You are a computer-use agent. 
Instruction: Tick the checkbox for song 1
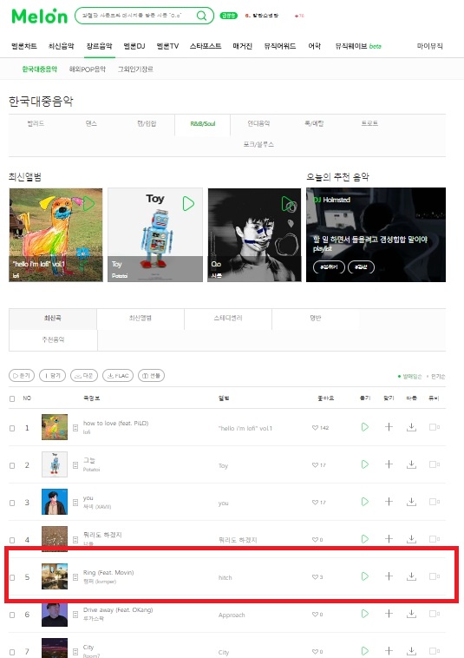coord(12,428)
